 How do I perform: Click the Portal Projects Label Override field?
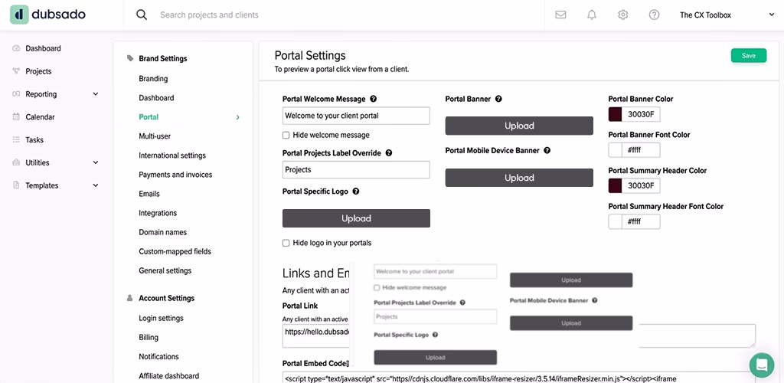[x=356, y=169]
